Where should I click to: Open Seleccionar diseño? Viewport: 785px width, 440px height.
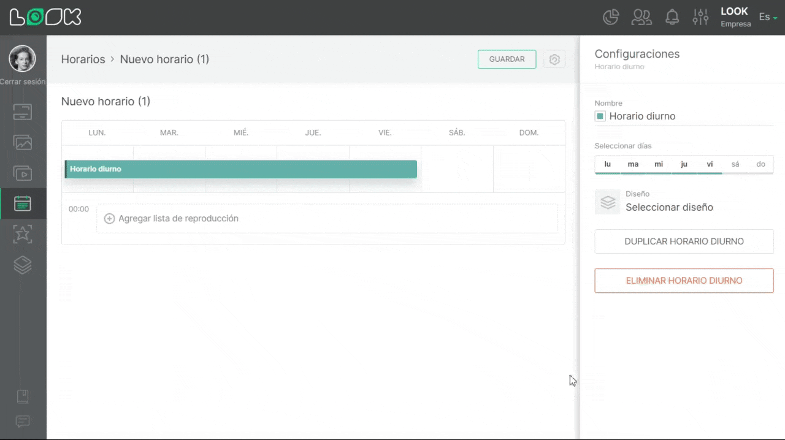coord(669,208)
